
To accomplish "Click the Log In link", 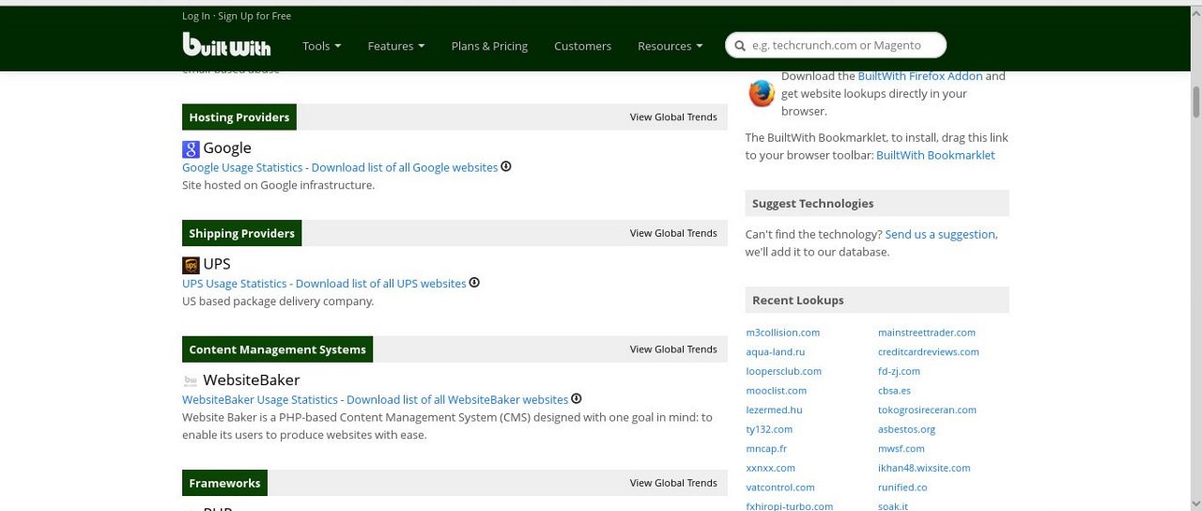I will point(196,16).
